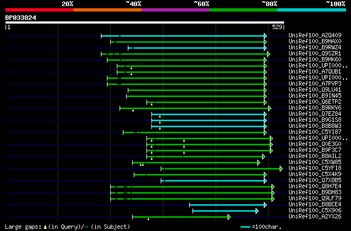Select the UniRef100_Q9LF79 label
The height and width of the screenshot is (231, 351).
tap(315, 199)
